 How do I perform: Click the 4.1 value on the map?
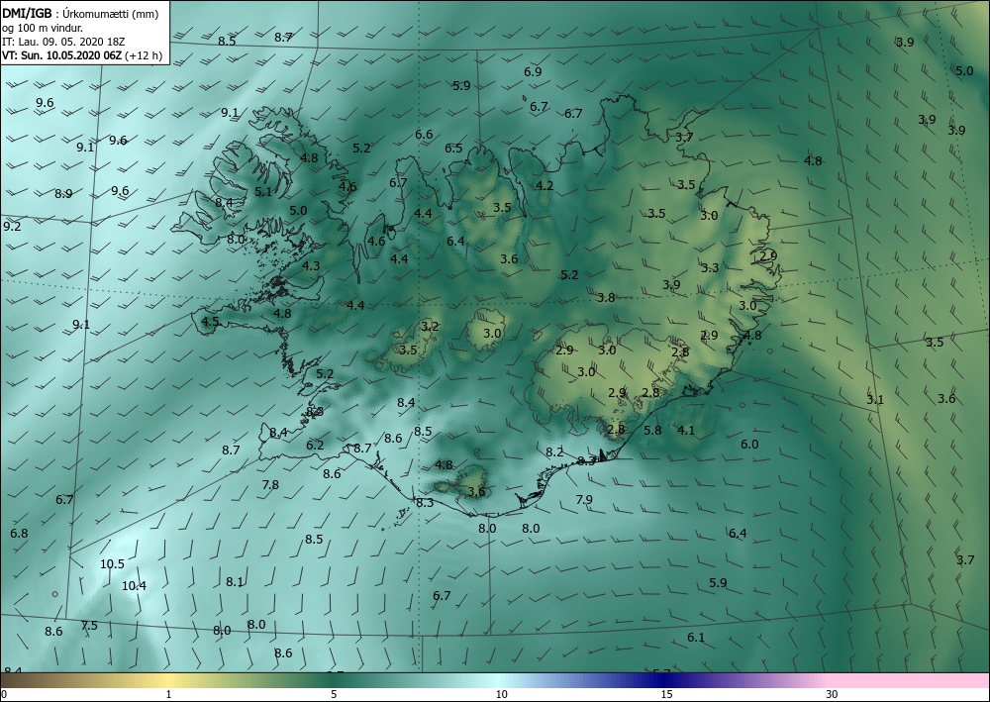(x=686, y=430)
